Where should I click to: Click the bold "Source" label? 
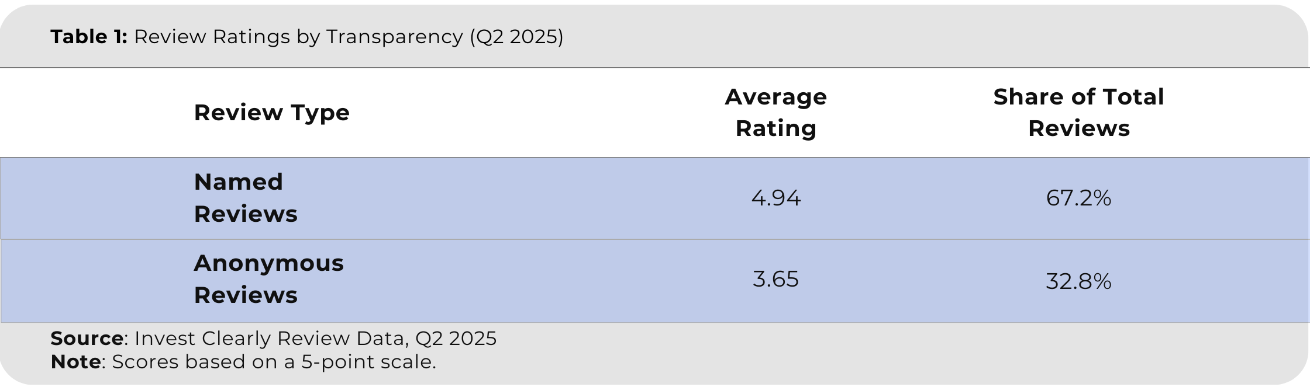click(87, 339)
